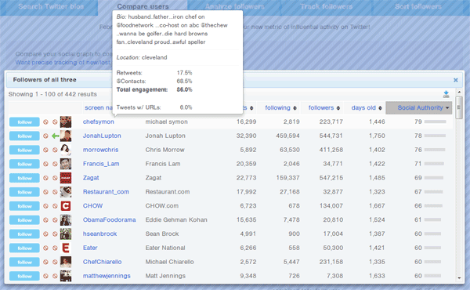Image resolution: width=470 pixels, height=290 pixels.
Task: Sort by screen name column header
Action: [99, 108]
